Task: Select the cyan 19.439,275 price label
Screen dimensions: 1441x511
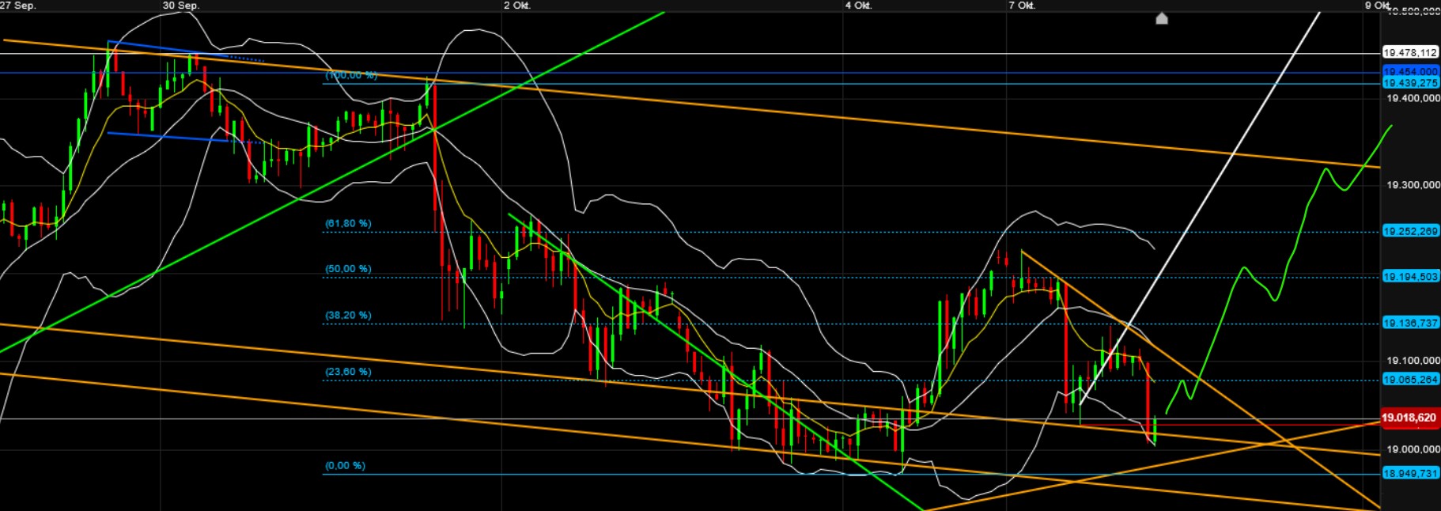Action: click(x=1410, y=82)
